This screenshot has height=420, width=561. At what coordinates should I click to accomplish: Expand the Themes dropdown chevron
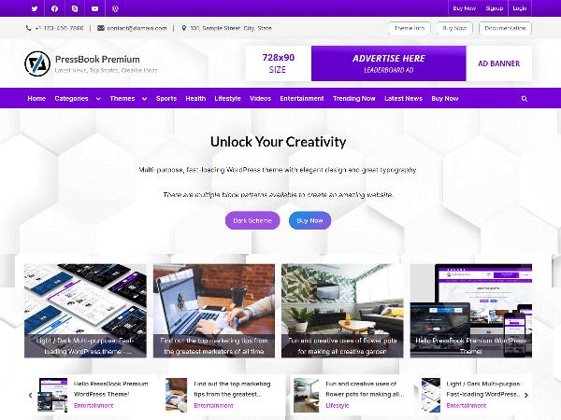pos(144,99)
